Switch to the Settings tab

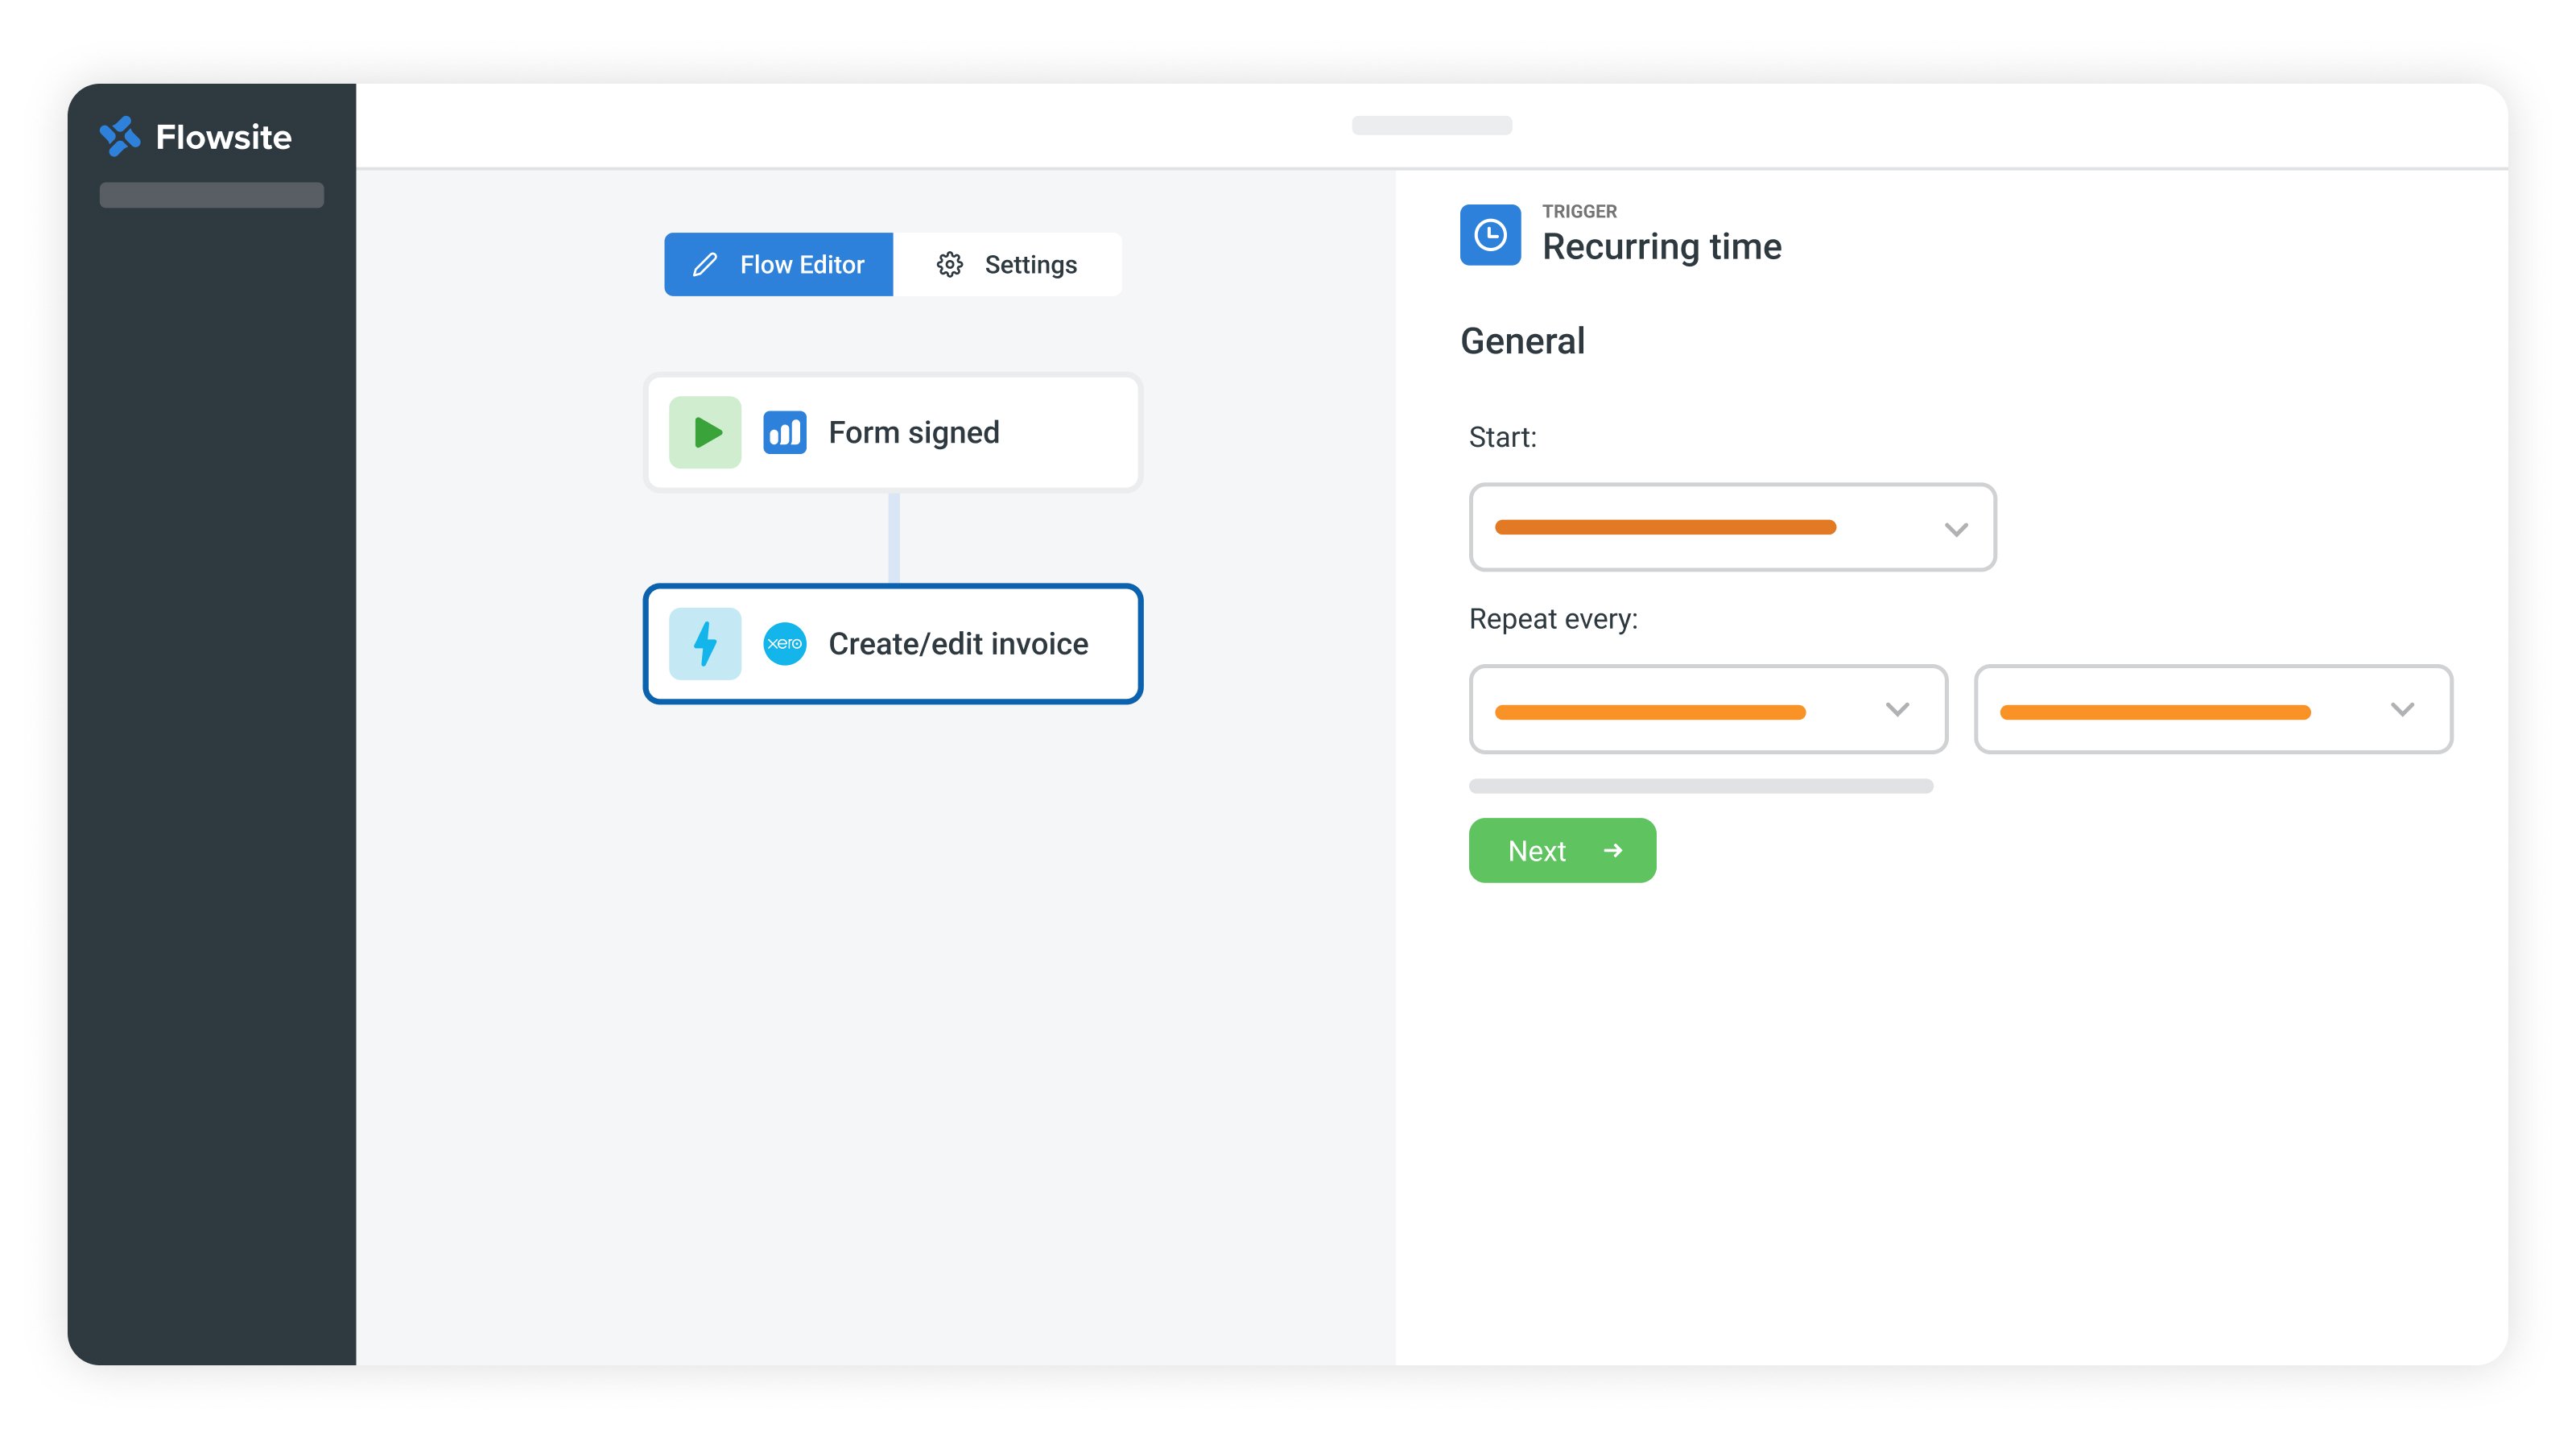pyautogui.click(x=1007, y=265)
